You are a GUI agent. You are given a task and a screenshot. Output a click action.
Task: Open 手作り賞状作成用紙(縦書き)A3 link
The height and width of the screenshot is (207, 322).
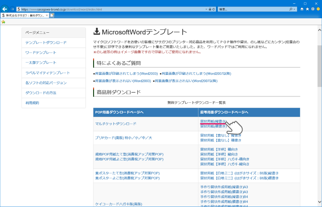point(224,187)
